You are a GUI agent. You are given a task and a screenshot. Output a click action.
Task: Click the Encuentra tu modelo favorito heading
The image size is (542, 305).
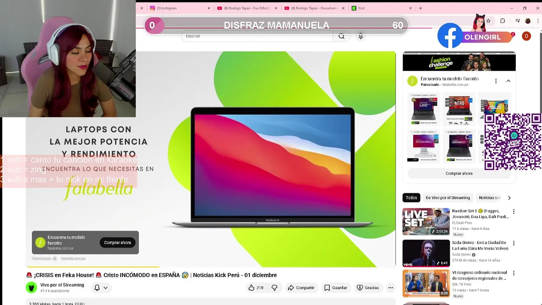point(450,79)
